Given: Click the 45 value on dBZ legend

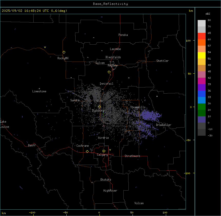Looking at the screenshot, I should pos(209,72).
